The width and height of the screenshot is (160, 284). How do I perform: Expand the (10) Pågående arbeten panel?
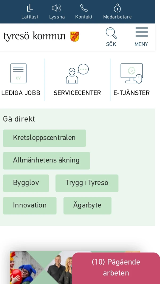coord(116,267)
